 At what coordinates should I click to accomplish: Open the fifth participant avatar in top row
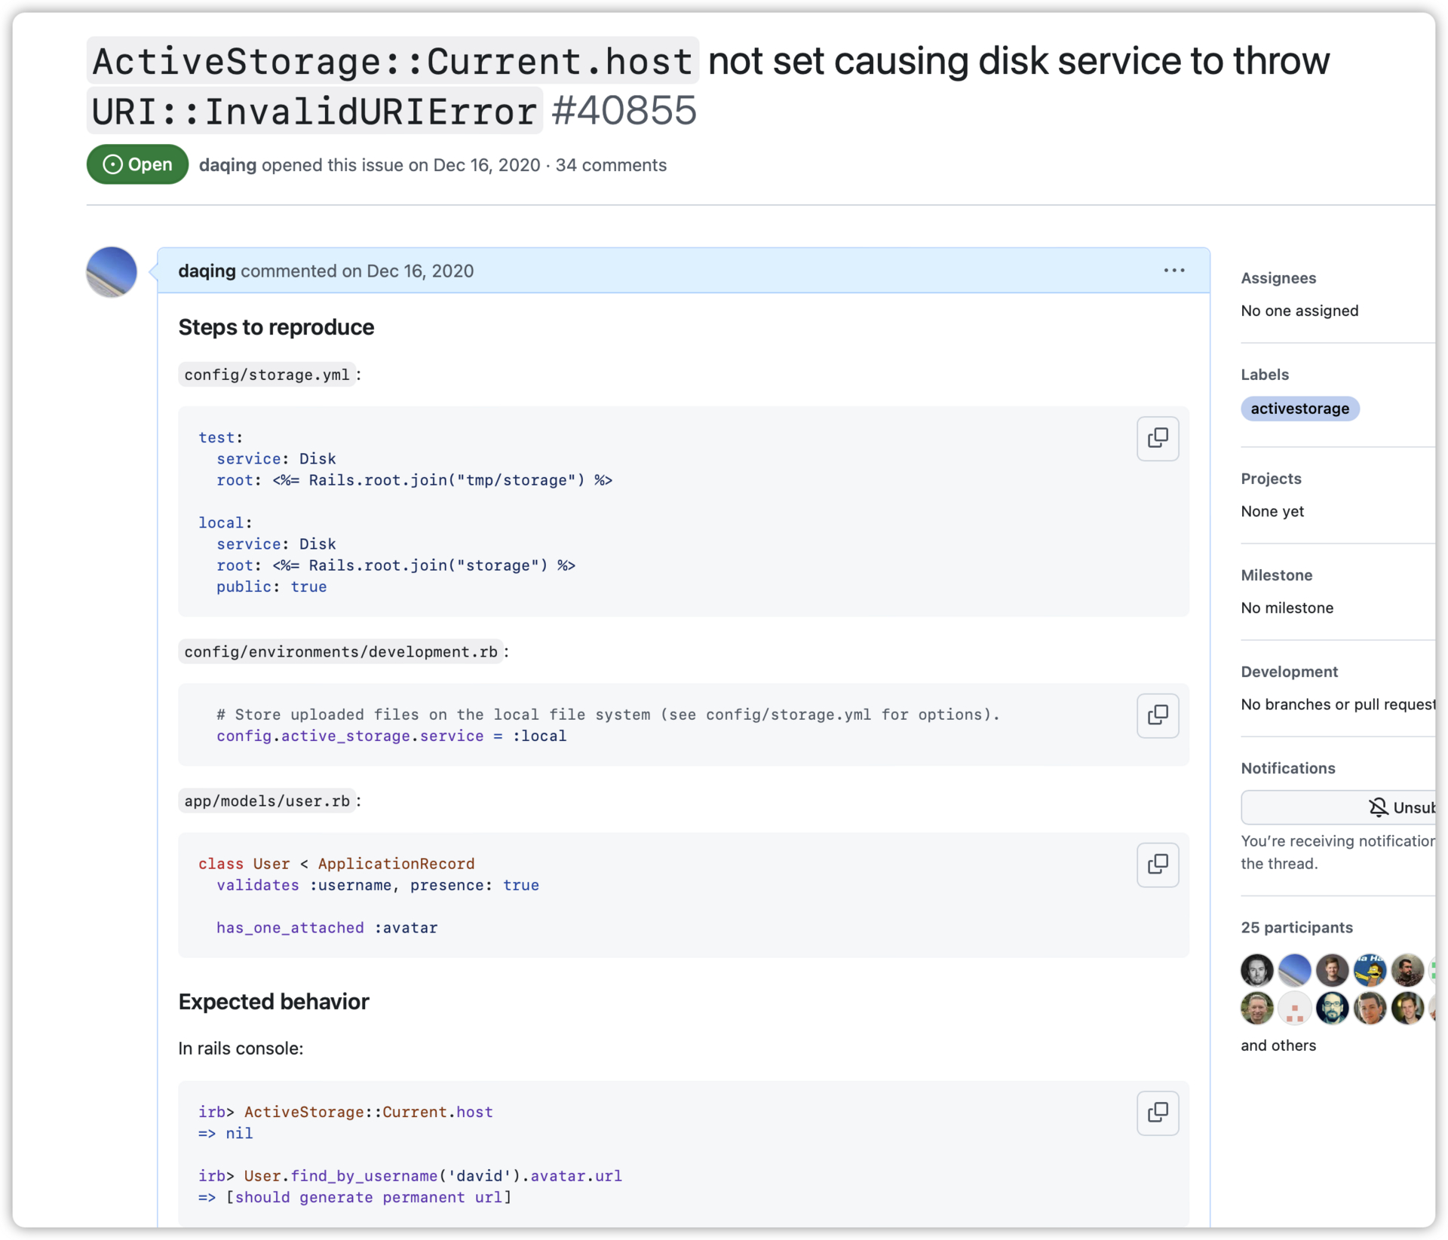coord(1407,970)
